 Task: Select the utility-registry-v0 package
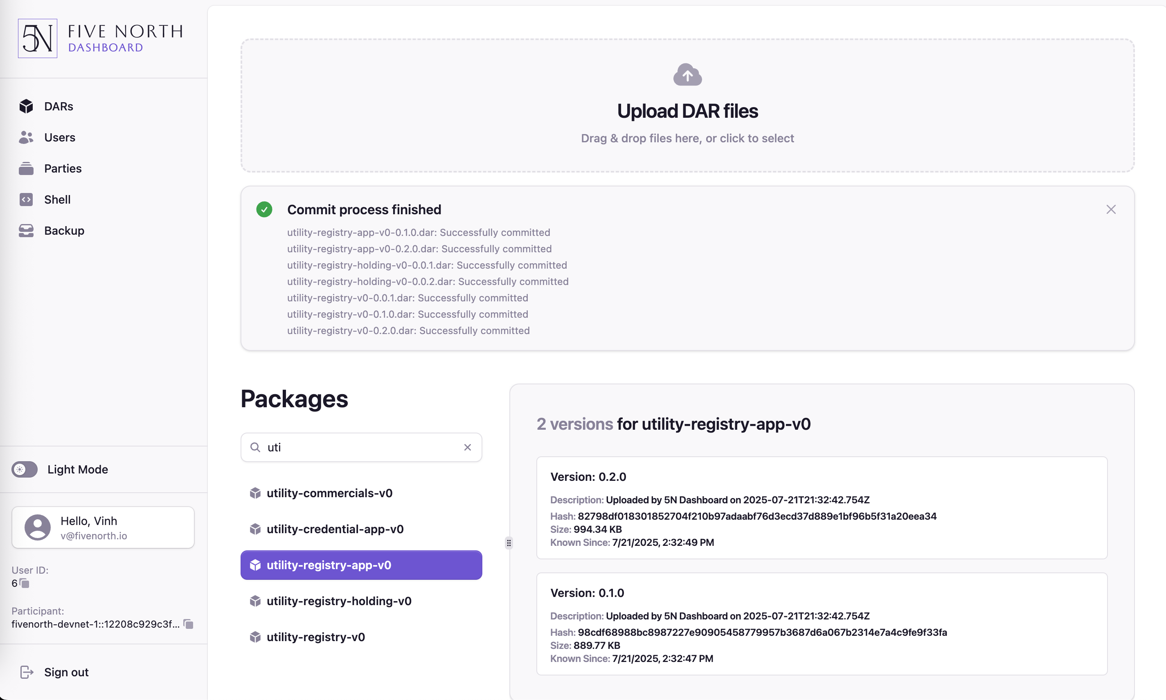(361, 637)
